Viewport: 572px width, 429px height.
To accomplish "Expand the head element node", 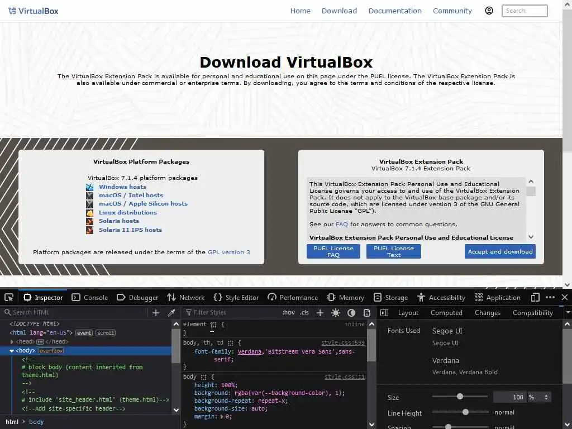I will click(x=12, y=342).
